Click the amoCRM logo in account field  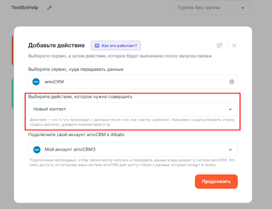click(37, 150)
